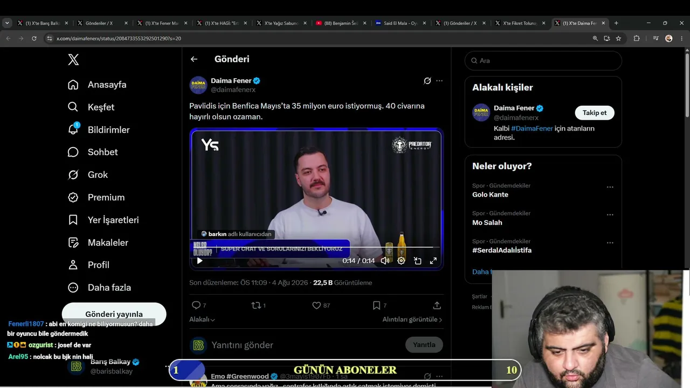Click the zoom magnifier icon in address bar
This screenshot has height=388, width=690.
tap(595, 38)
